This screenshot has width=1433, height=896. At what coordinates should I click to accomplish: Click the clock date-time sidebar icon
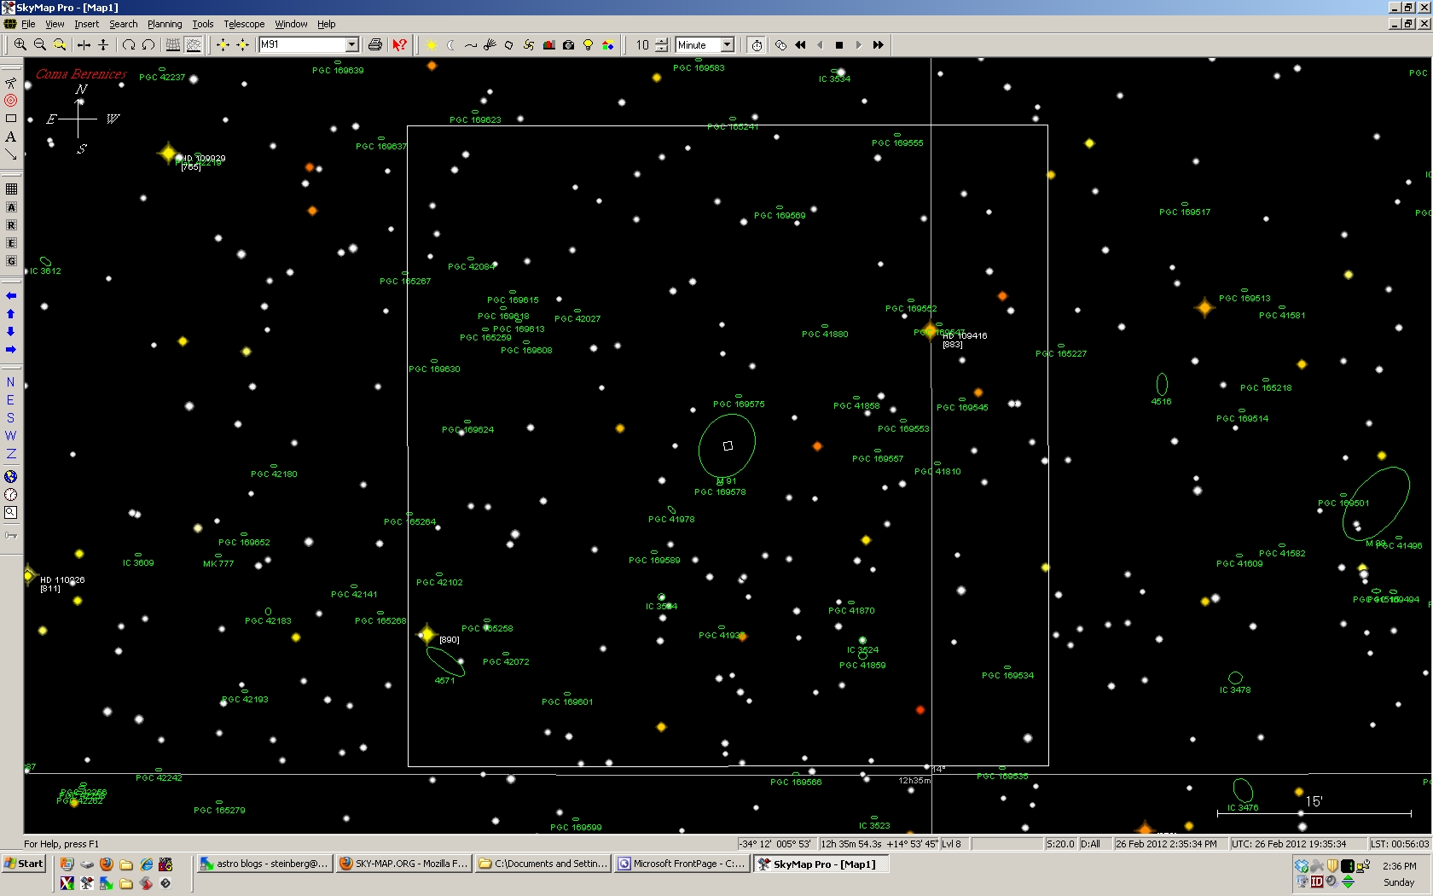pyautogui.click(x=11, y=494)
